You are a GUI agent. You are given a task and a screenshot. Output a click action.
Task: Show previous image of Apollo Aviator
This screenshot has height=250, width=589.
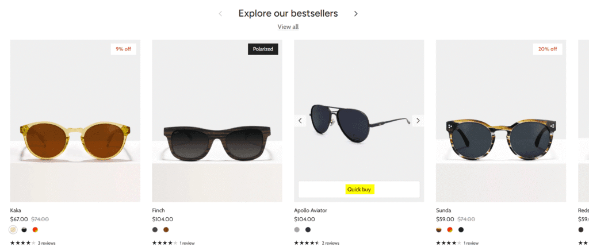point(300,121)
